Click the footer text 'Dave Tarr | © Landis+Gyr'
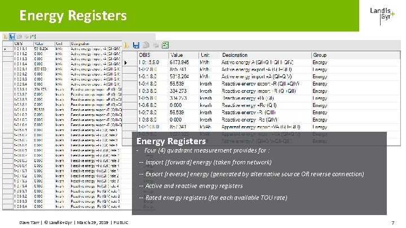406x228 pixels. point(46,222)
